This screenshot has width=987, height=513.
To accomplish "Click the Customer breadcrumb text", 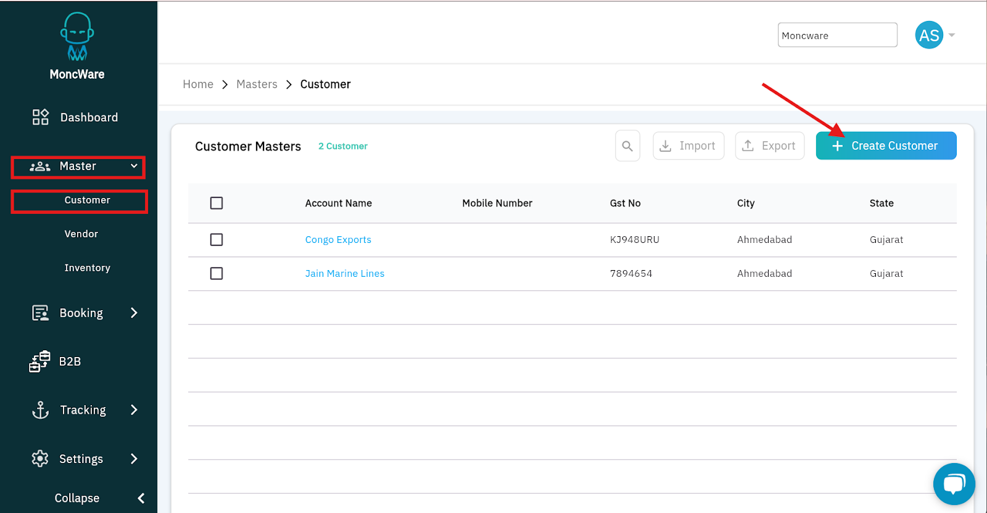I will click(x=325, y=84).
